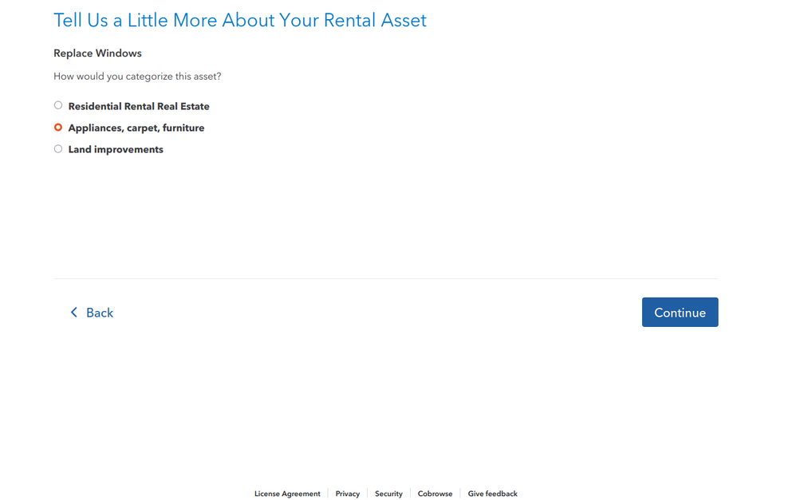Image resolution: width=796 pixels, height=500 pixels.
Task: Open the Privacy footer link
Action: (x=347, y=494)
